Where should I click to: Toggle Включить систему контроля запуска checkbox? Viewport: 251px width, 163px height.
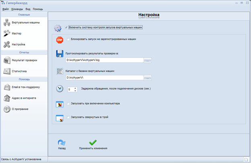[66, 27]
